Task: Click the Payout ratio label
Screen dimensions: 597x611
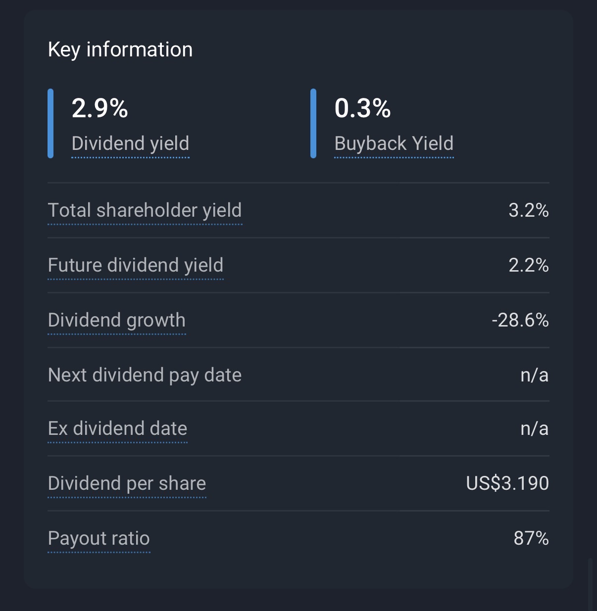Action: (x=99, y=538)
